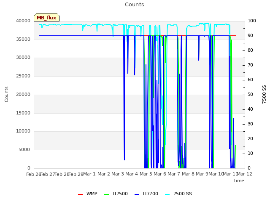Click the Mar 3 date tick label
This screenshot has width=270, height=202.
118,174
